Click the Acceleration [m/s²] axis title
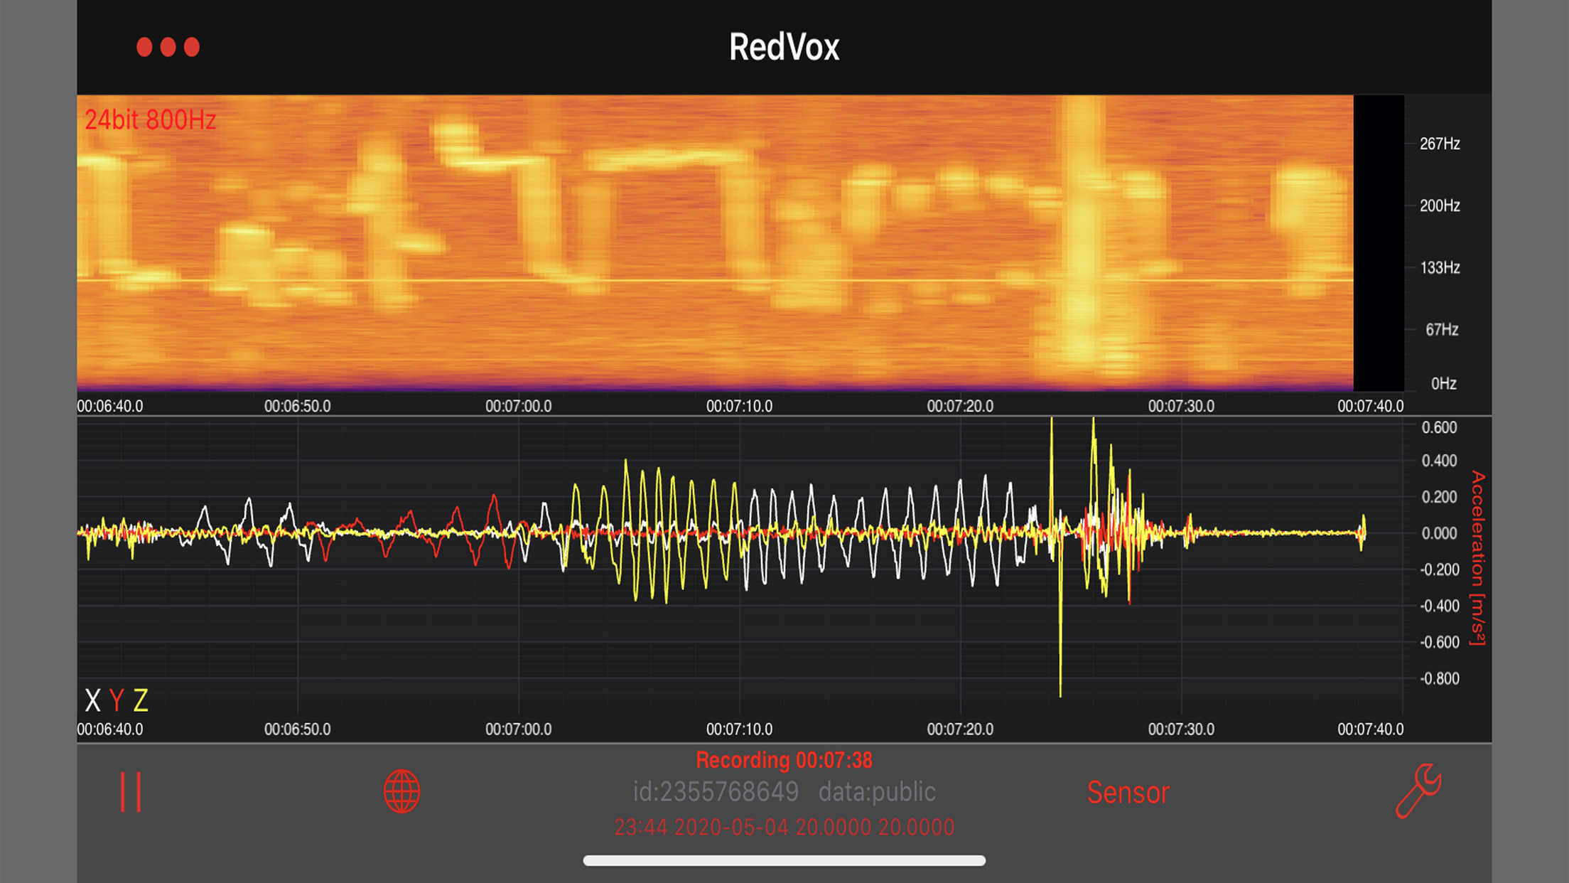The height and width of the screenshot is (883, 1569). tap(1478, 557)
